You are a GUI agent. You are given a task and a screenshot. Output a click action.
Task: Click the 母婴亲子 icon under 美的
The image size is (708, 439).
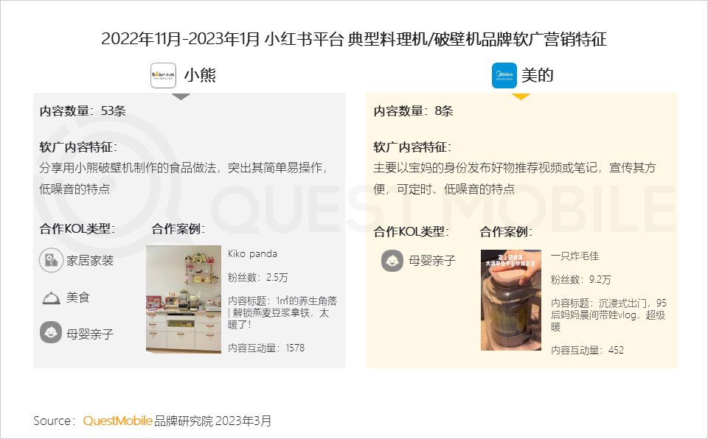tap(392, 261)
